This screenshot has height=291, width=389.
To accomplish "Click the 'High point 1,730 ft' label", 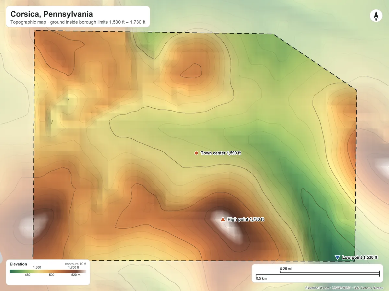I will (246, 220).
